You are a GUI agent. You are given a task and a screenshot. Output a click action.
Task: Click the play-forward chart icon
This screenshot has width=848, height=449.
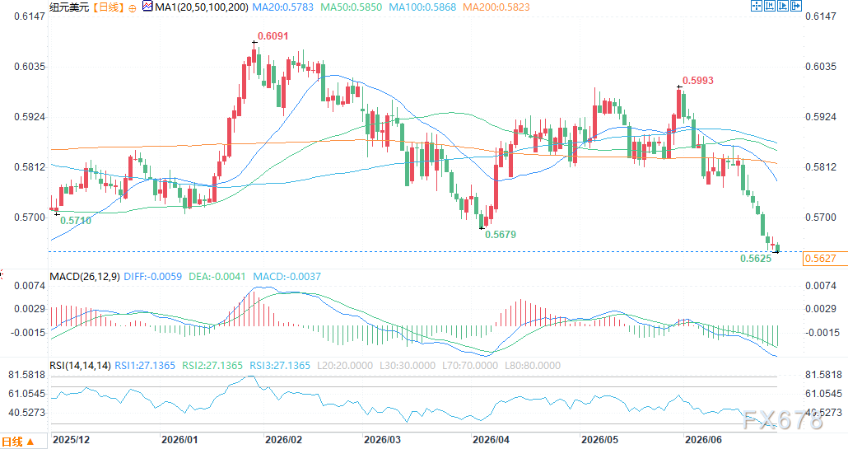tap(783, 6)
